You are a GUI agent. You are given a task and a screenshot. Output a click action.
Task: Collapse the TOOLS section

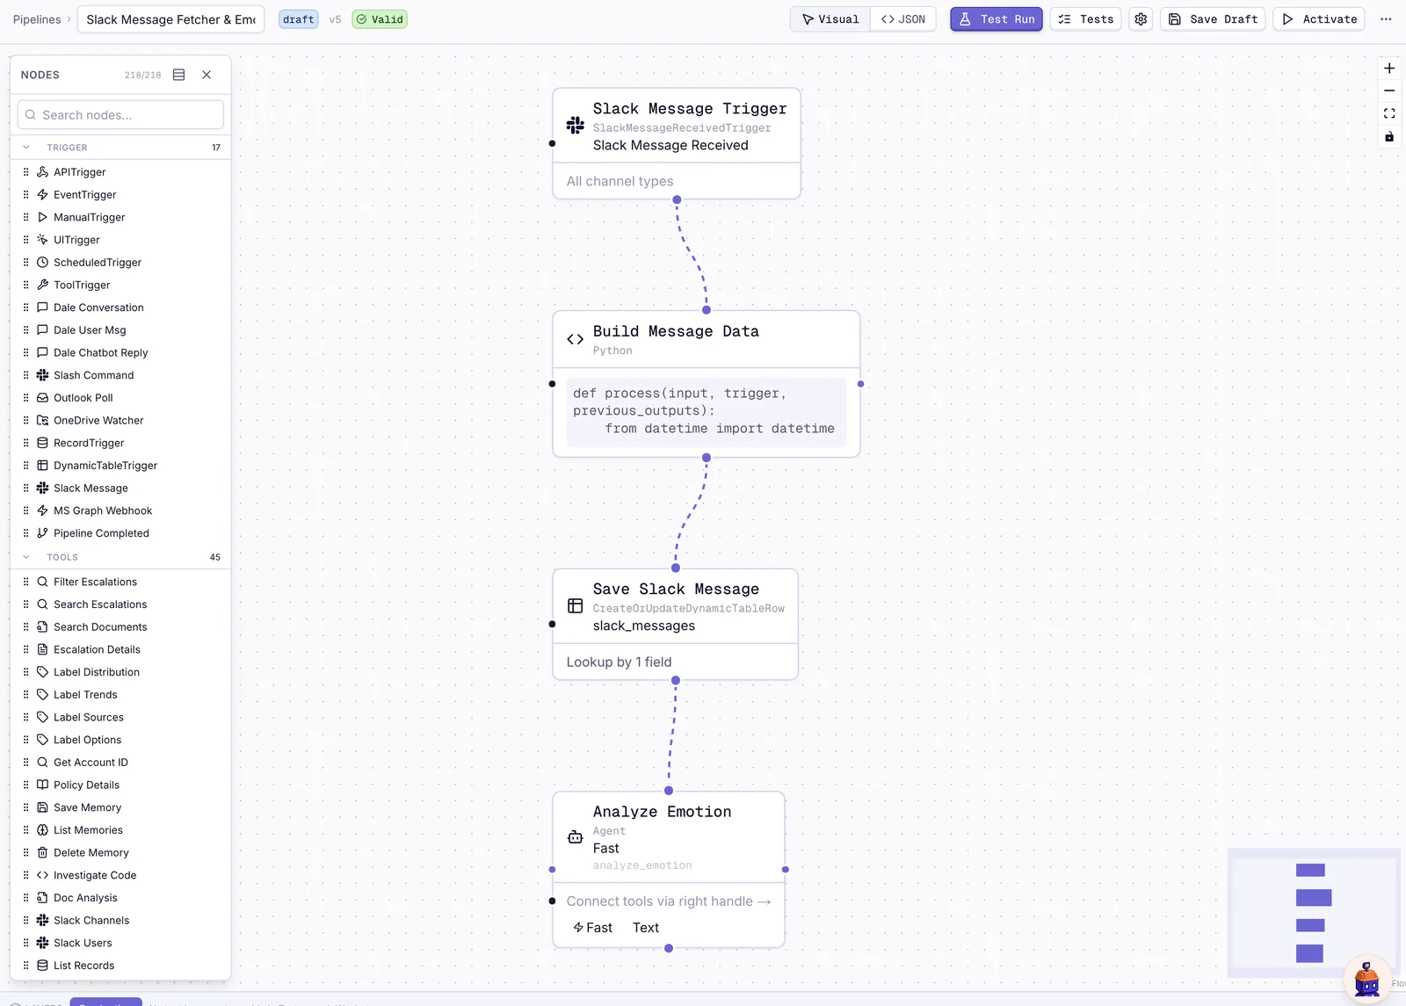26,557
